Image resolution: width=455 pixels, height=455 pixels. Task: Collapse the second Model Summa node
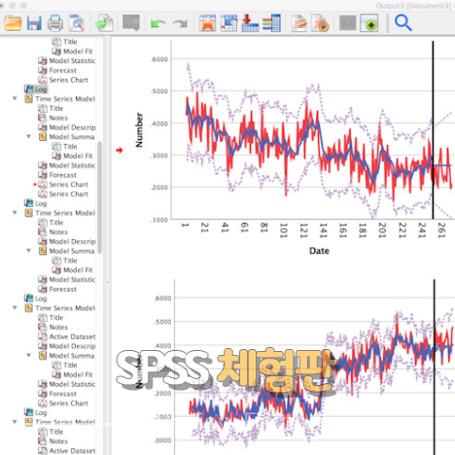(x=29, y=251)
